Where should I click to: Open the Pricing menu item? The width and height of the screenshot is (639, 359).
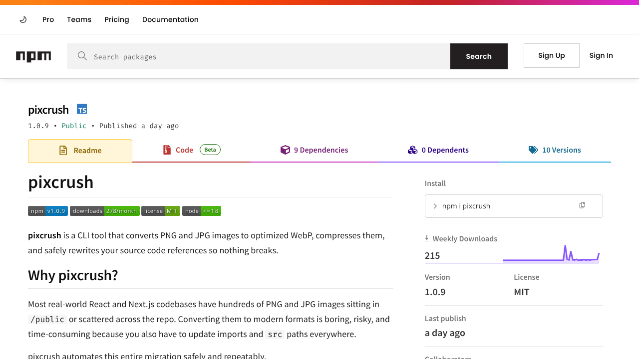pos(117,19)
